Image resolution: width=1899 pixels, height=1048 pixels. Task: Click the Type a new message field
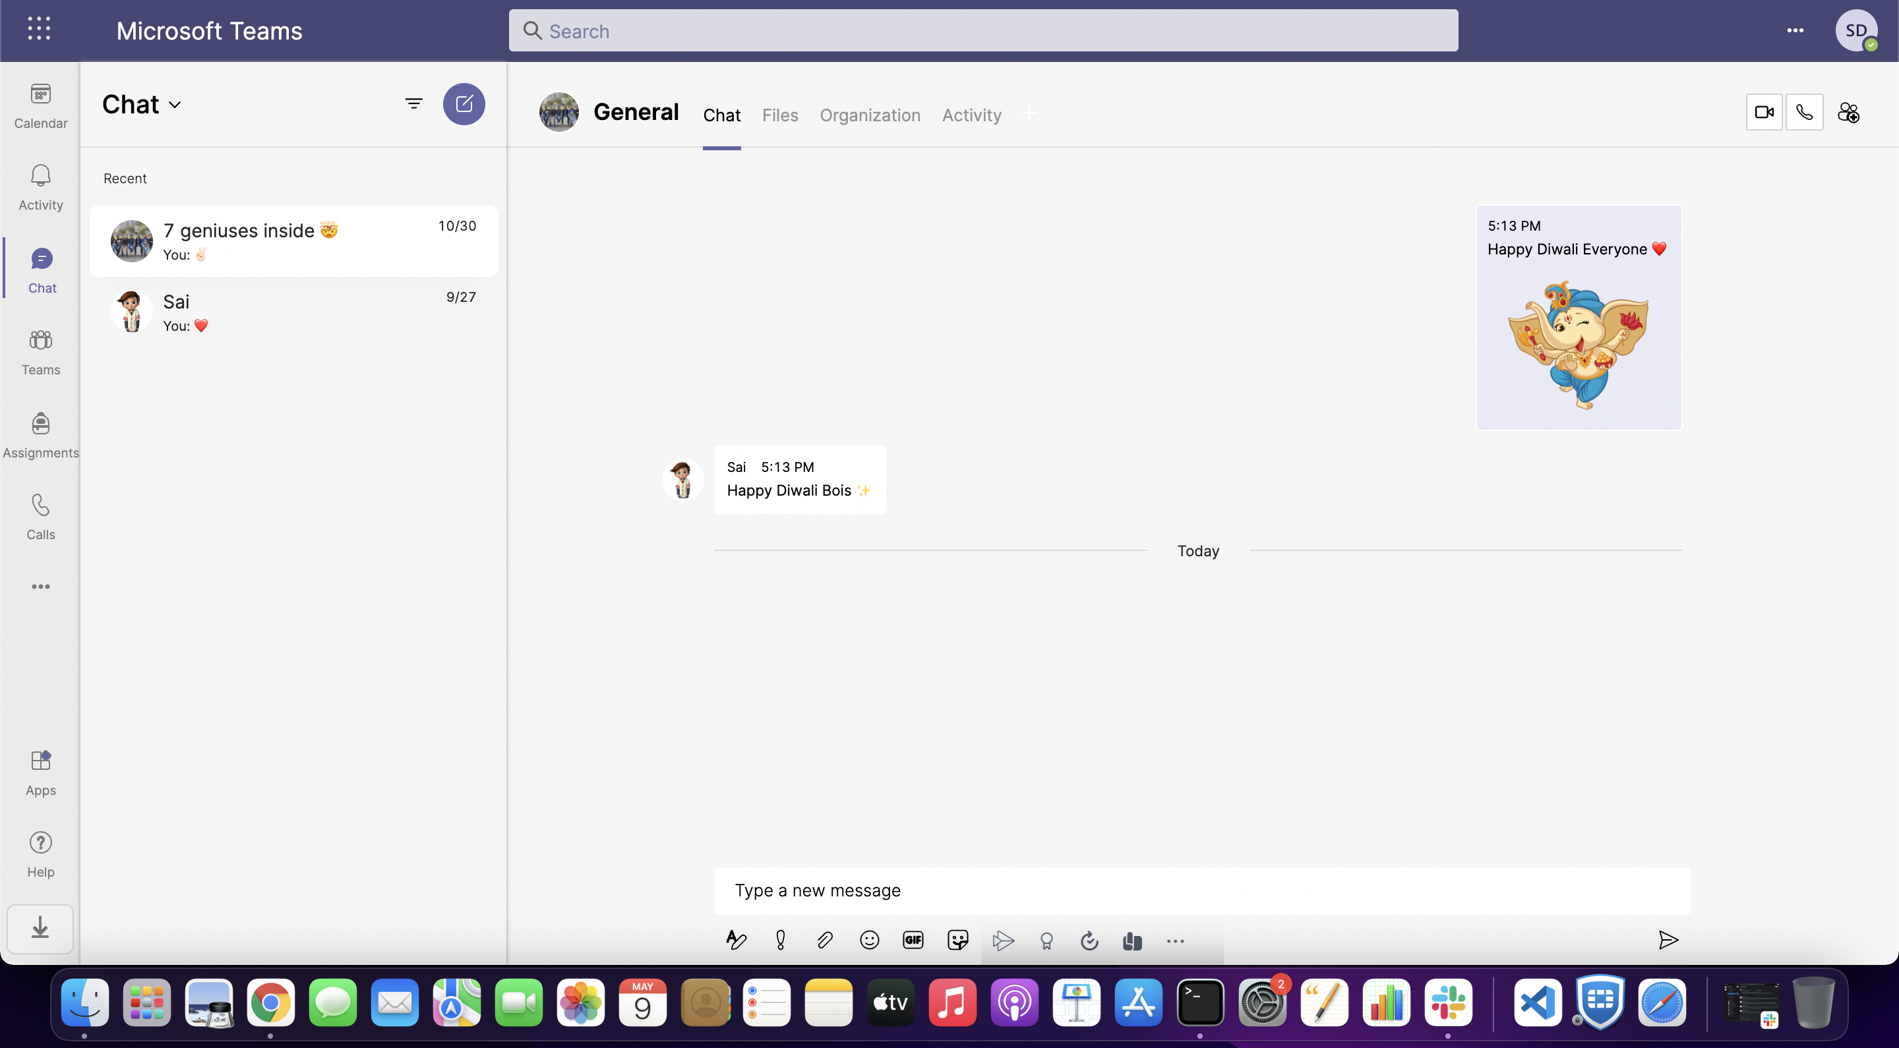(x=1201, y=890)
